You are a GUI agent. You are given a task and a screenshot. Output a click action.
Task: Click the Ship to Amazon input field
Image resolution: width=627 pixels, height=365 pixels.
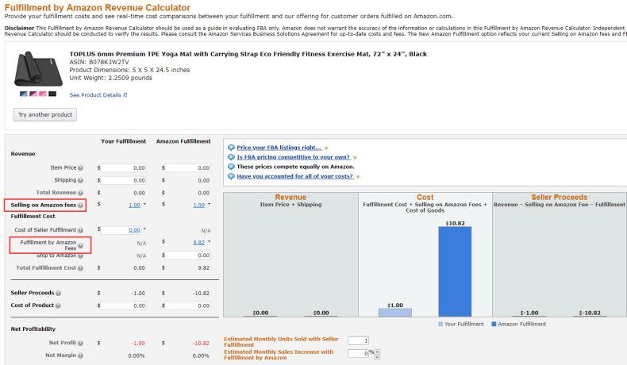pos(187,255)
